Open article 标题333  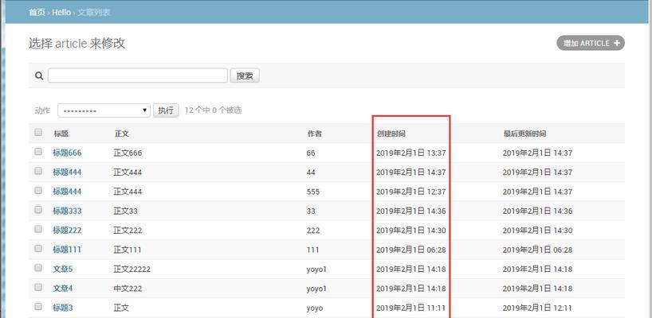67,211
